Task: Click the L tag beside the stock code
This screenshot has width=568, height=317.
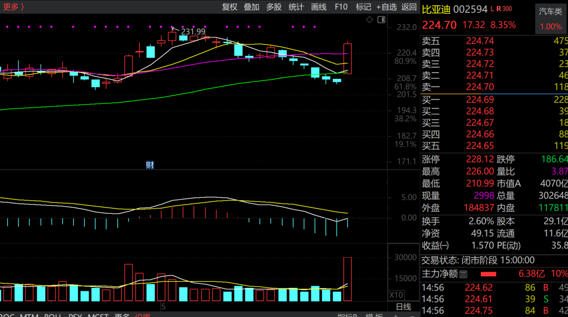Action: [x=492, y=9]
